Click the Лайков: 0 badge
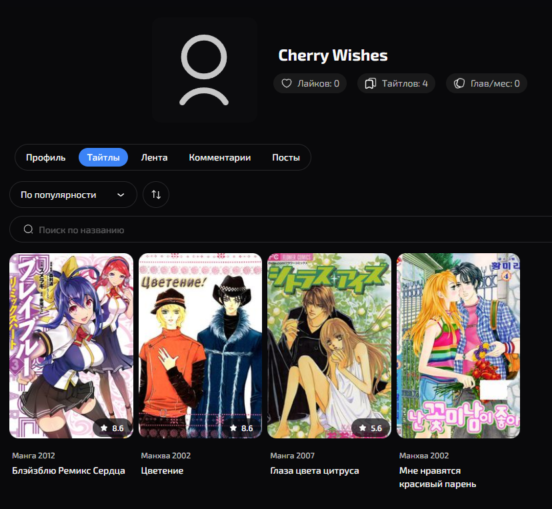The height and width of the screenshot is (509, 552). 310,83
